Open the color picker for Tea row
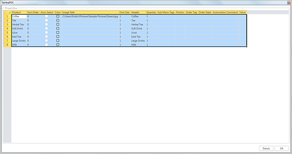Screen dimensions: 292x154 [58, 20]
